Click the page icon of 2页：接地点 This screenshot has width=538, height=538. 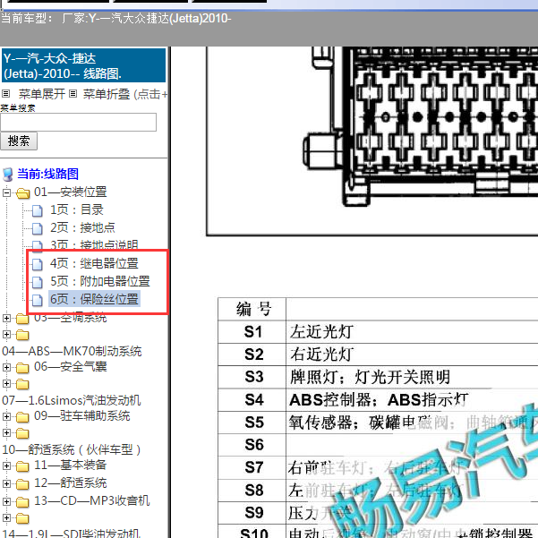[x=37, y=228]
